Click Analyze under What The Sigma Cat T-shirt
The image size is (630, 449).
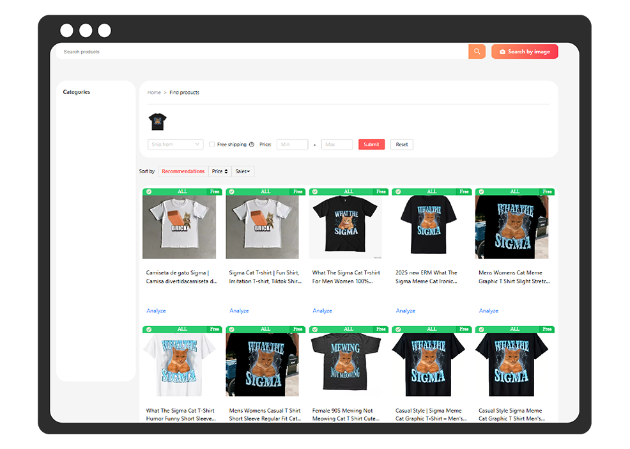click(x=322, y=311)
